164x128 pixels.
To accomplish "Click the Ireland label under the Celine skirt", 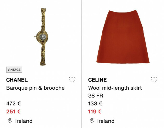I will point(106,121).
